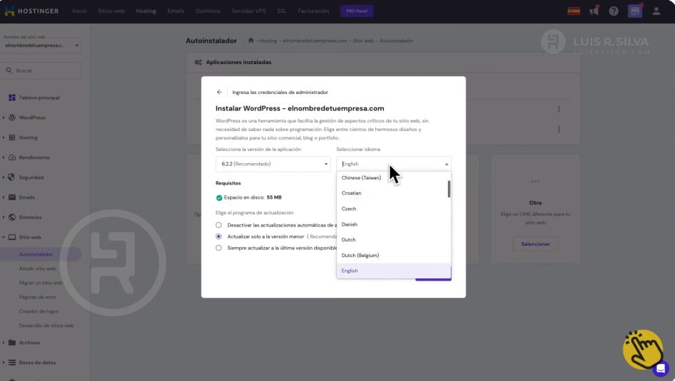The image size is (675, 381).
Task: Choose Croatian from language list
Action: [394, 193]
